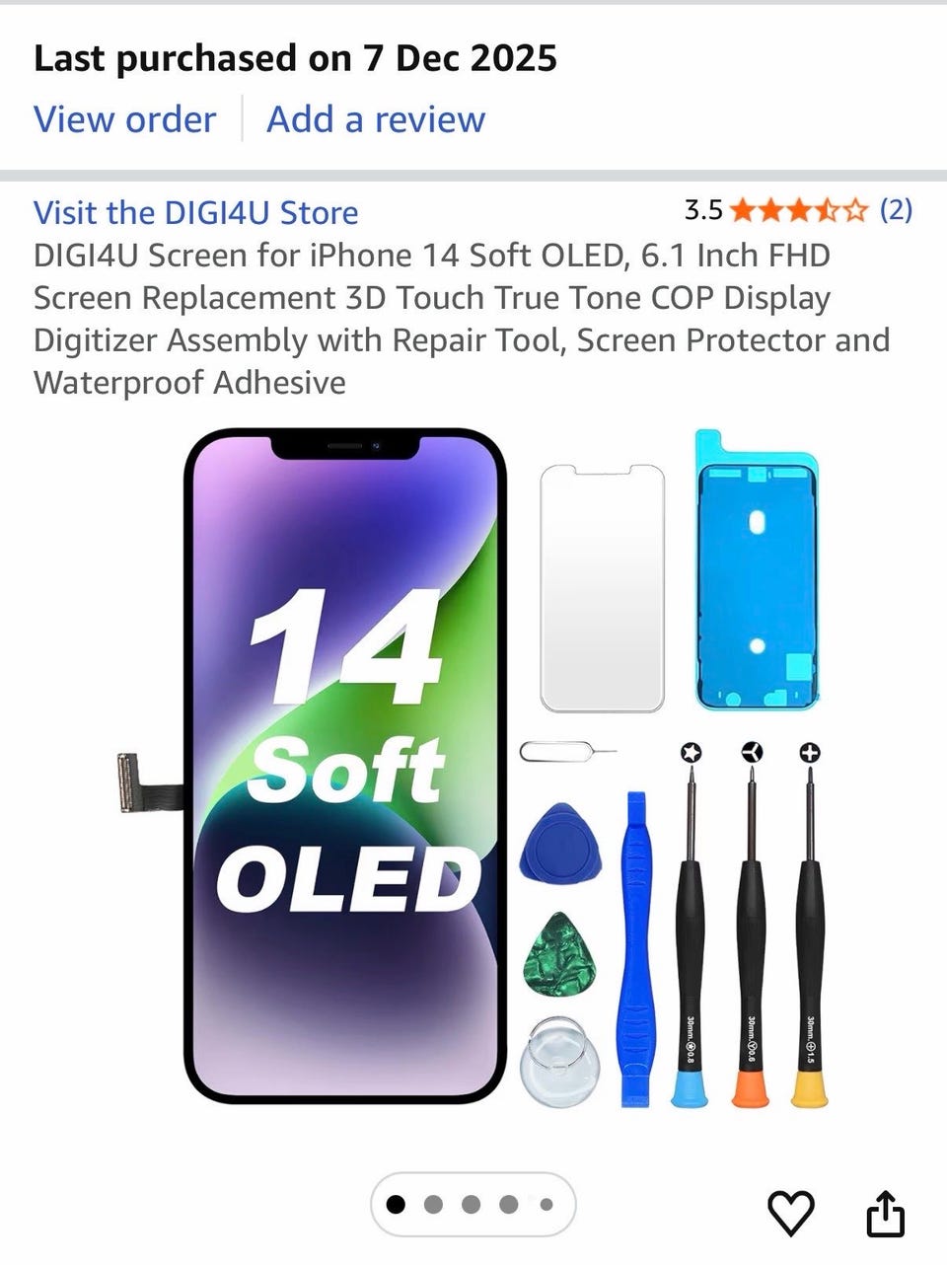Tap the star rating icons
The image size is (947, 1265).
point(800,210)
